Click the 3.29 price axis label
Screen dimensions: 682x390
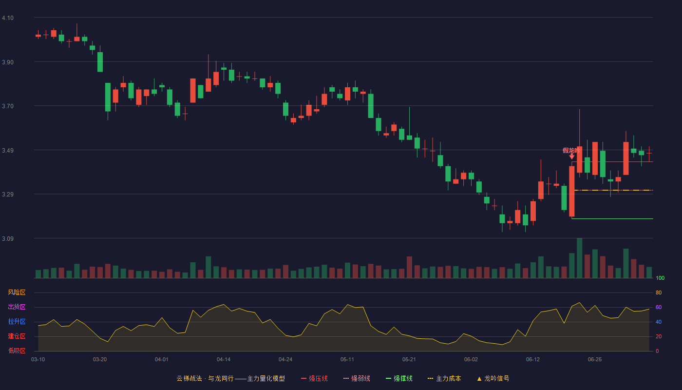pos(8,195)
